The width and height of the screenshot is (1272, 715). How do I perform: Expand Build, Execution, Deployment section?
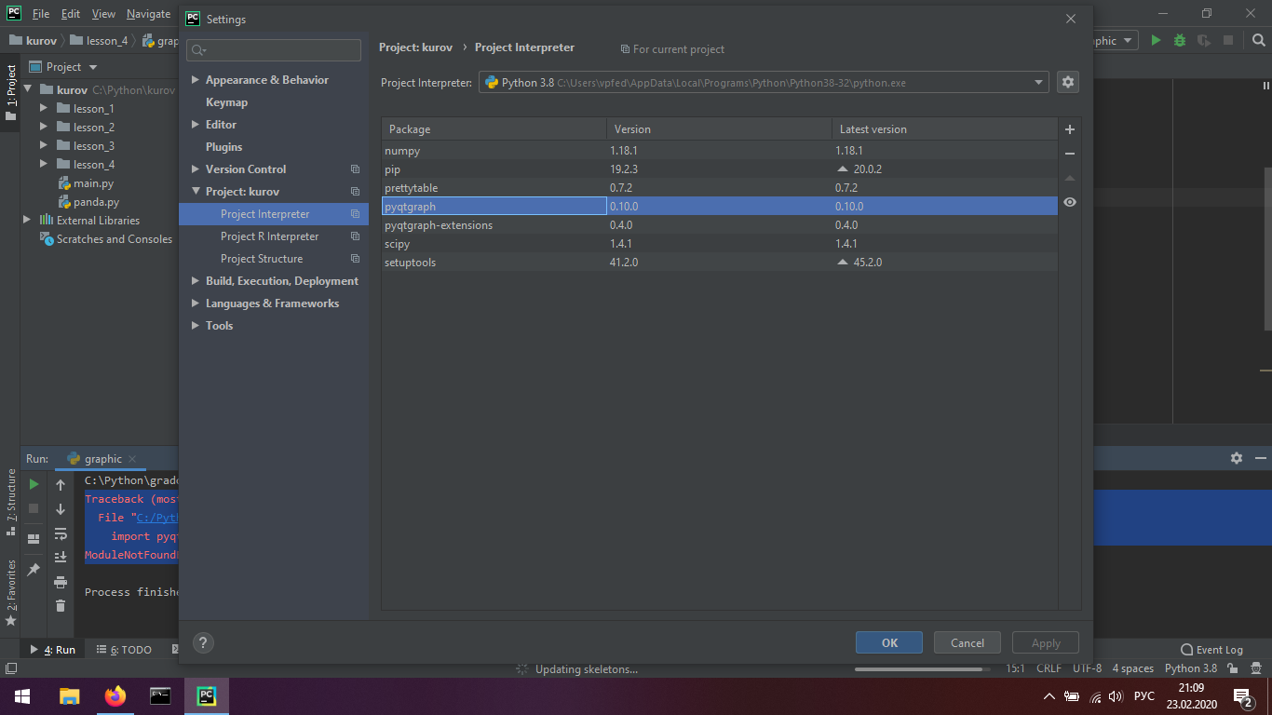(x=196, y=281)
